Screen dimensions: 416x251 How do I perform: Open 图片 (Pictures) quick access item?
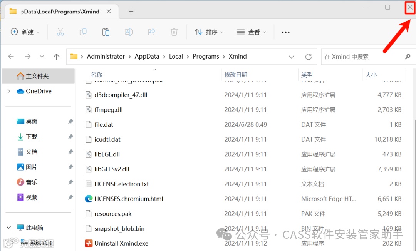[x=27, y=167]
